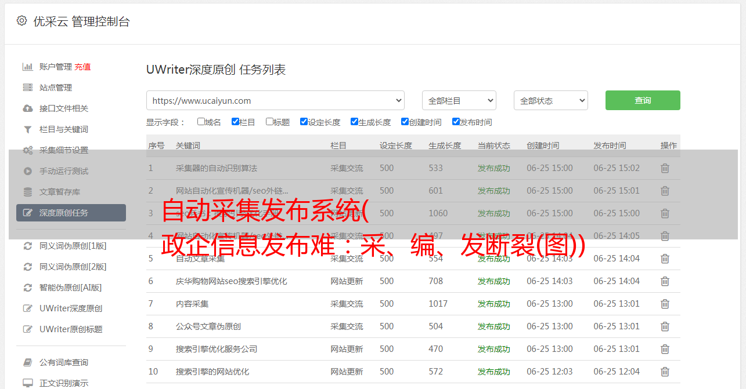The width and height of the screenshot is (746, 389).
Task: Open 公有词库查询 in the sidebar
Action: pyautogui.click(x=64, y=362)
